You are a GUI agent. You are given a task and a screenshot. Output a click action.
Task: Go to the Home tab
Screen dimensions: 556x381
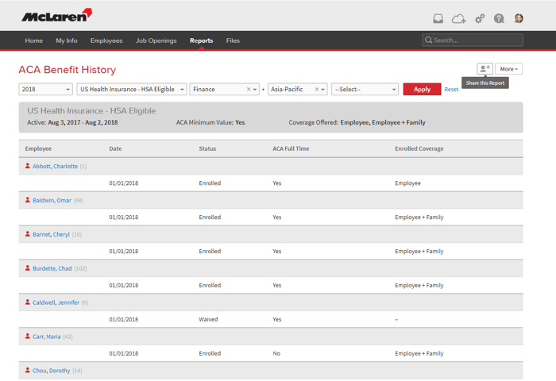click(x=33, y=40)
